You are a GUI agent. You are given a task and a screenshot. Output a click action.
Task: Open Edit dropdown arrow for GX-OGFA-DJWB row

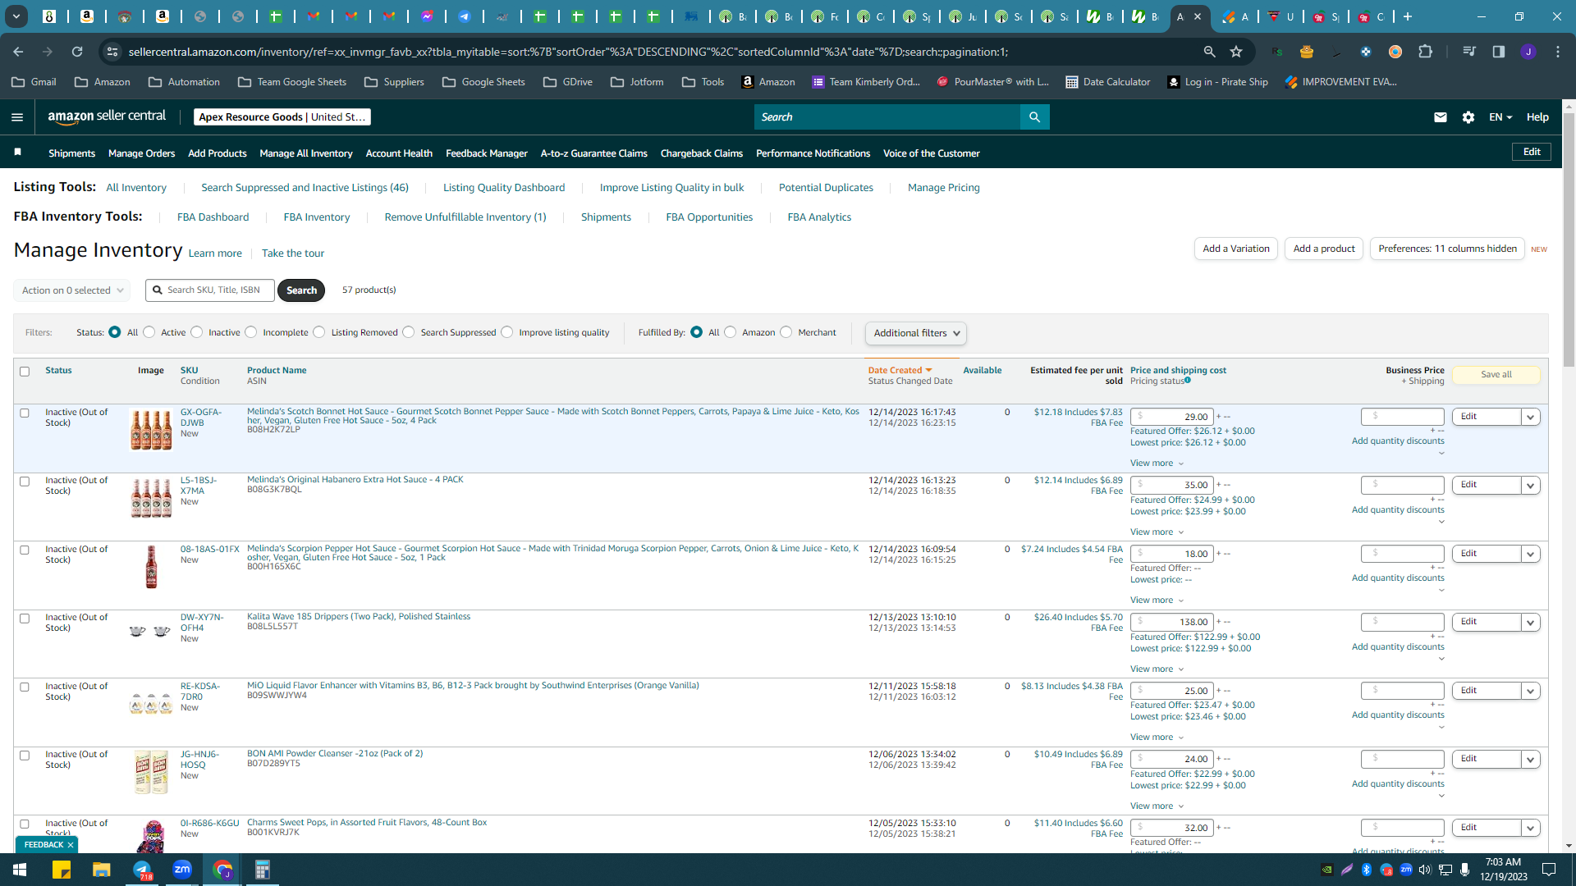1530,418
